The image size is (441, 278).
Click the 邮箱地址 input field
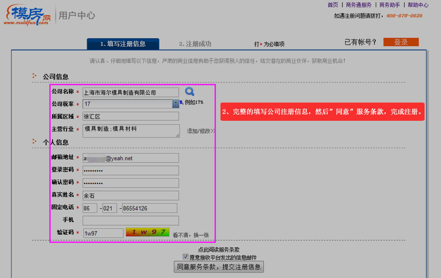[x=131, y=158]
